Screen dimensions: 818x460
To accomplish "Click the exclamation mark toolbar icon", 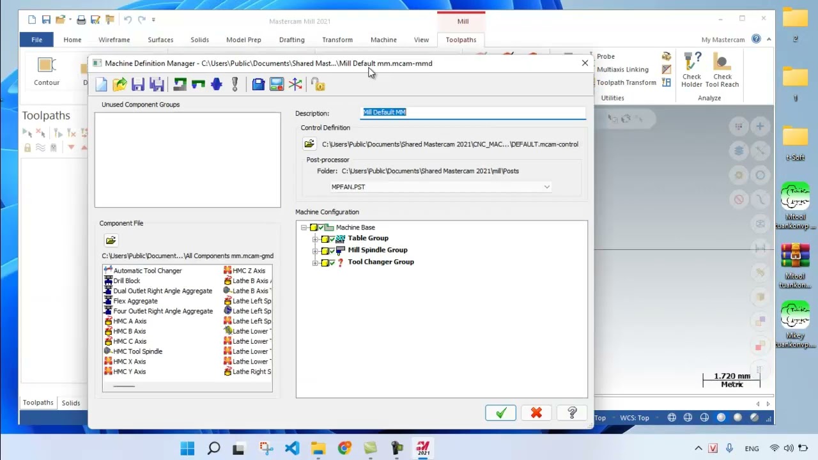I will 235,84.
